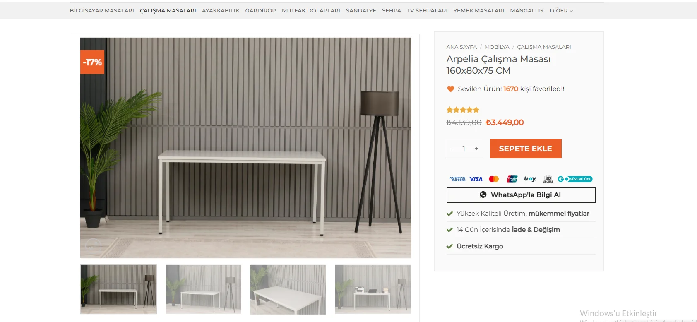The height and width of the screenshot is (322, 697).
Task: Click the quantity input field
Action: [464, 149]
